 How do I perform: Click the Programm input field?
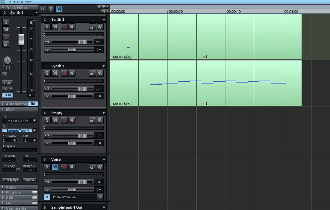point(19,150)
